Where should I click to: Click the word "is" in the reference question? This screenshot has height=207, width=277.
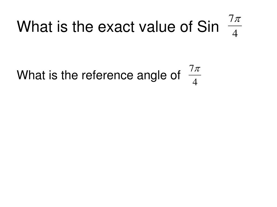(53, 75)
